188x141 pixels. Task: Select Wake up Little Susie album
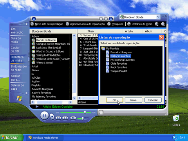53,59
